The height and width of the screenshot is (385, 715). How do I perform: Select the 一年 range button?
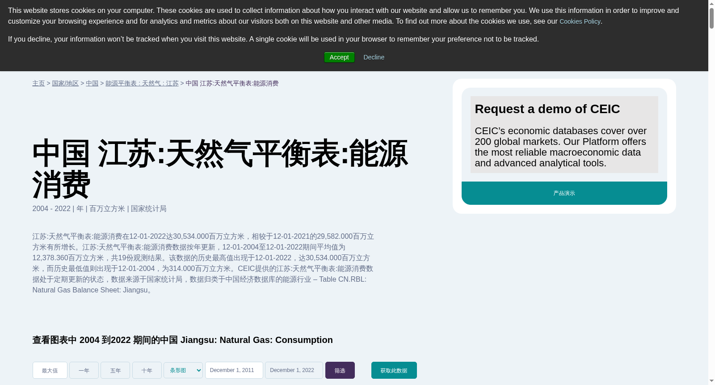tap(84, 370)
